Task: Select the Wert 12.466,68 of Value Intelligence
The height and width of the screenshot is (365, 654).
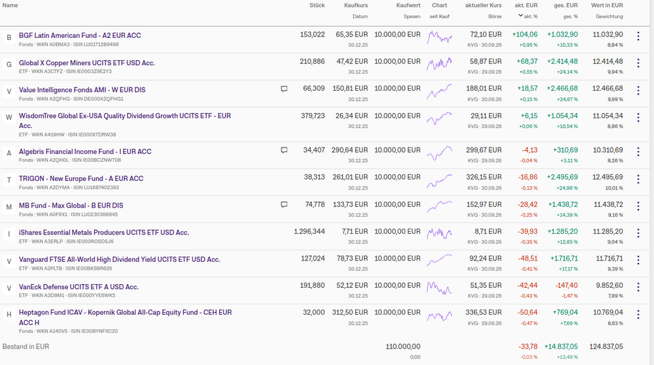Action: (608, 89)
